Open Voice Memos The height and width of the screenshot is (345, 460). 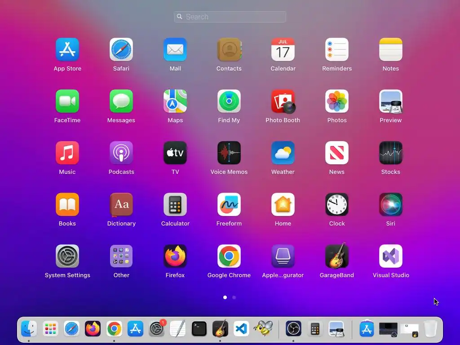229,153
